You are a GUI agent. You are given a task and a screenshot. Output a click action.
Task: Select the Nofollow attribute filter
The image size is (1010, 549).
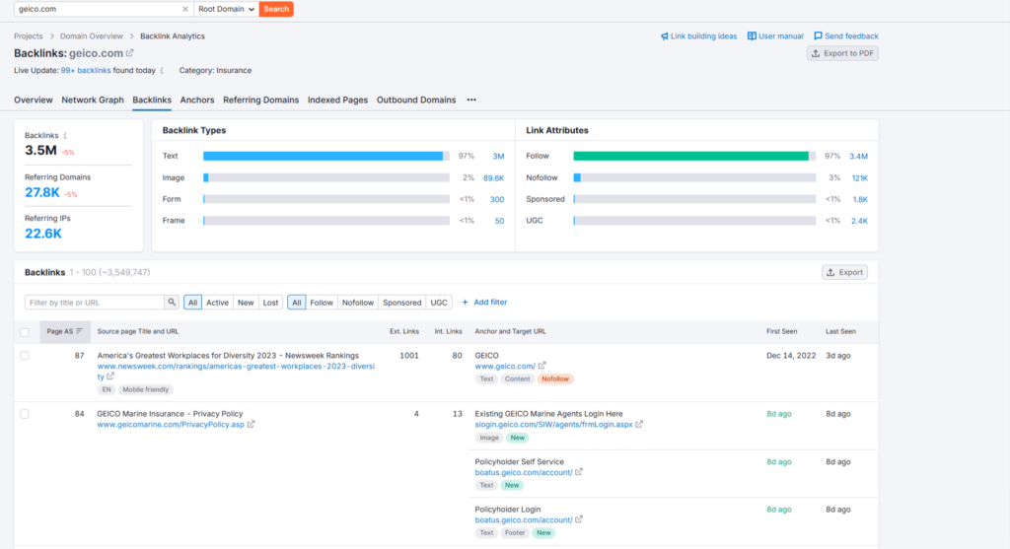[357, 303]
